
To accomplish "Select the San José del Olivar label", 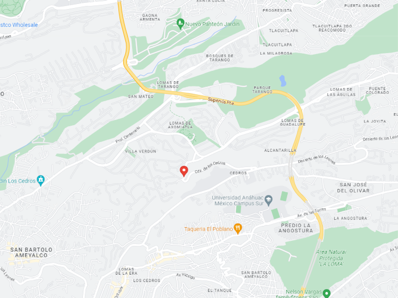I will [353, 187].
